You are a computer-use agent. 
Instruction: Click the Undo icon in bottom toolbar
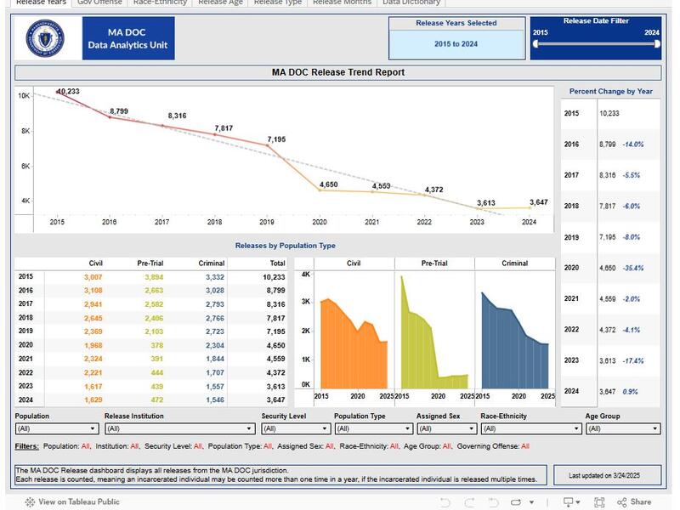445,502
